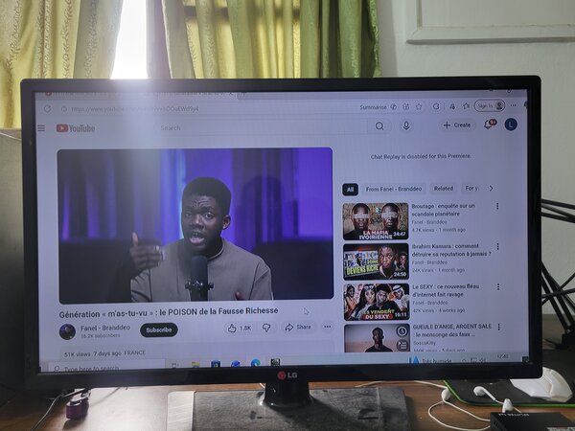The width and height of the screenshot is (575, 431).
Task: Click the Share button
Action: [298, 328]
